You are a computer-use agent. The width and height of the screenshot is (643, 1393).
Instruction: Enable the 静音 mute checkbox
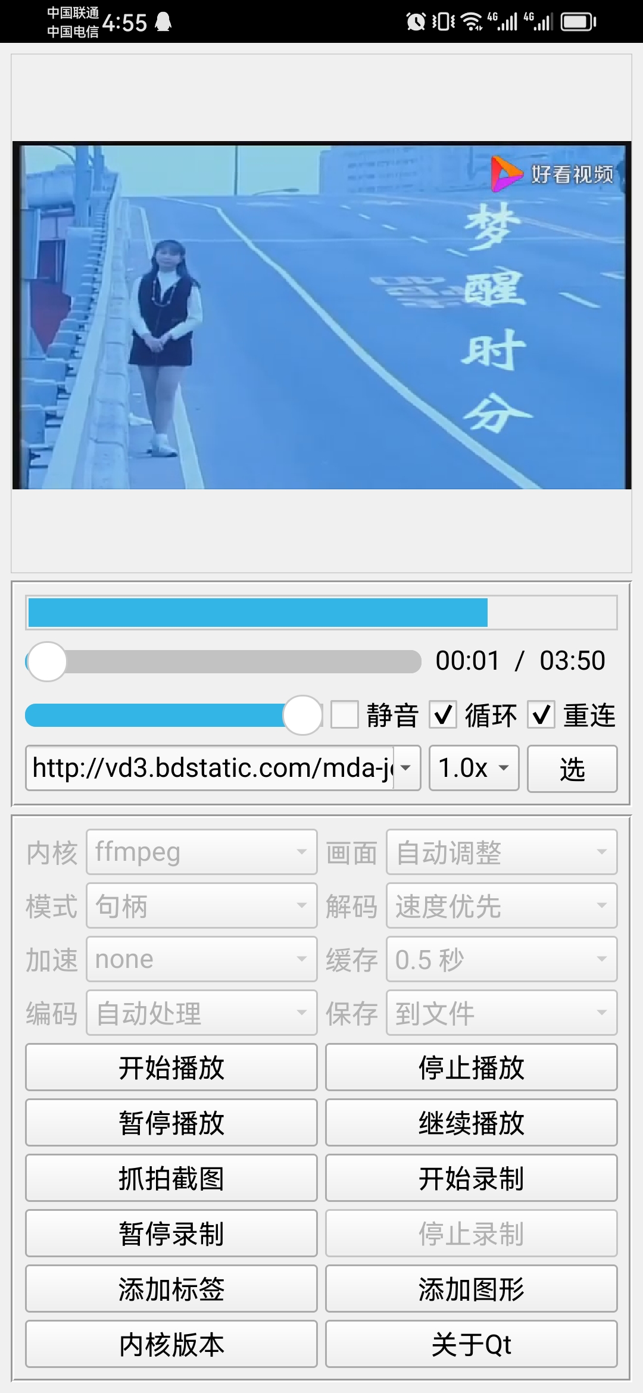[x=345, y=715]
